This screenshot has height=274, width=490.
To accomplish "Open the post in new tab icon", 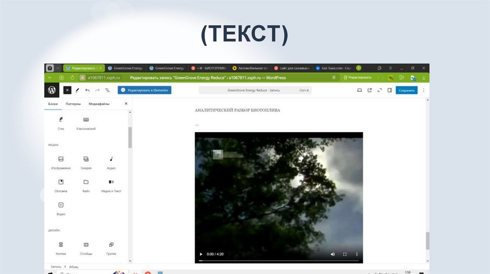I will click(370, 90).
